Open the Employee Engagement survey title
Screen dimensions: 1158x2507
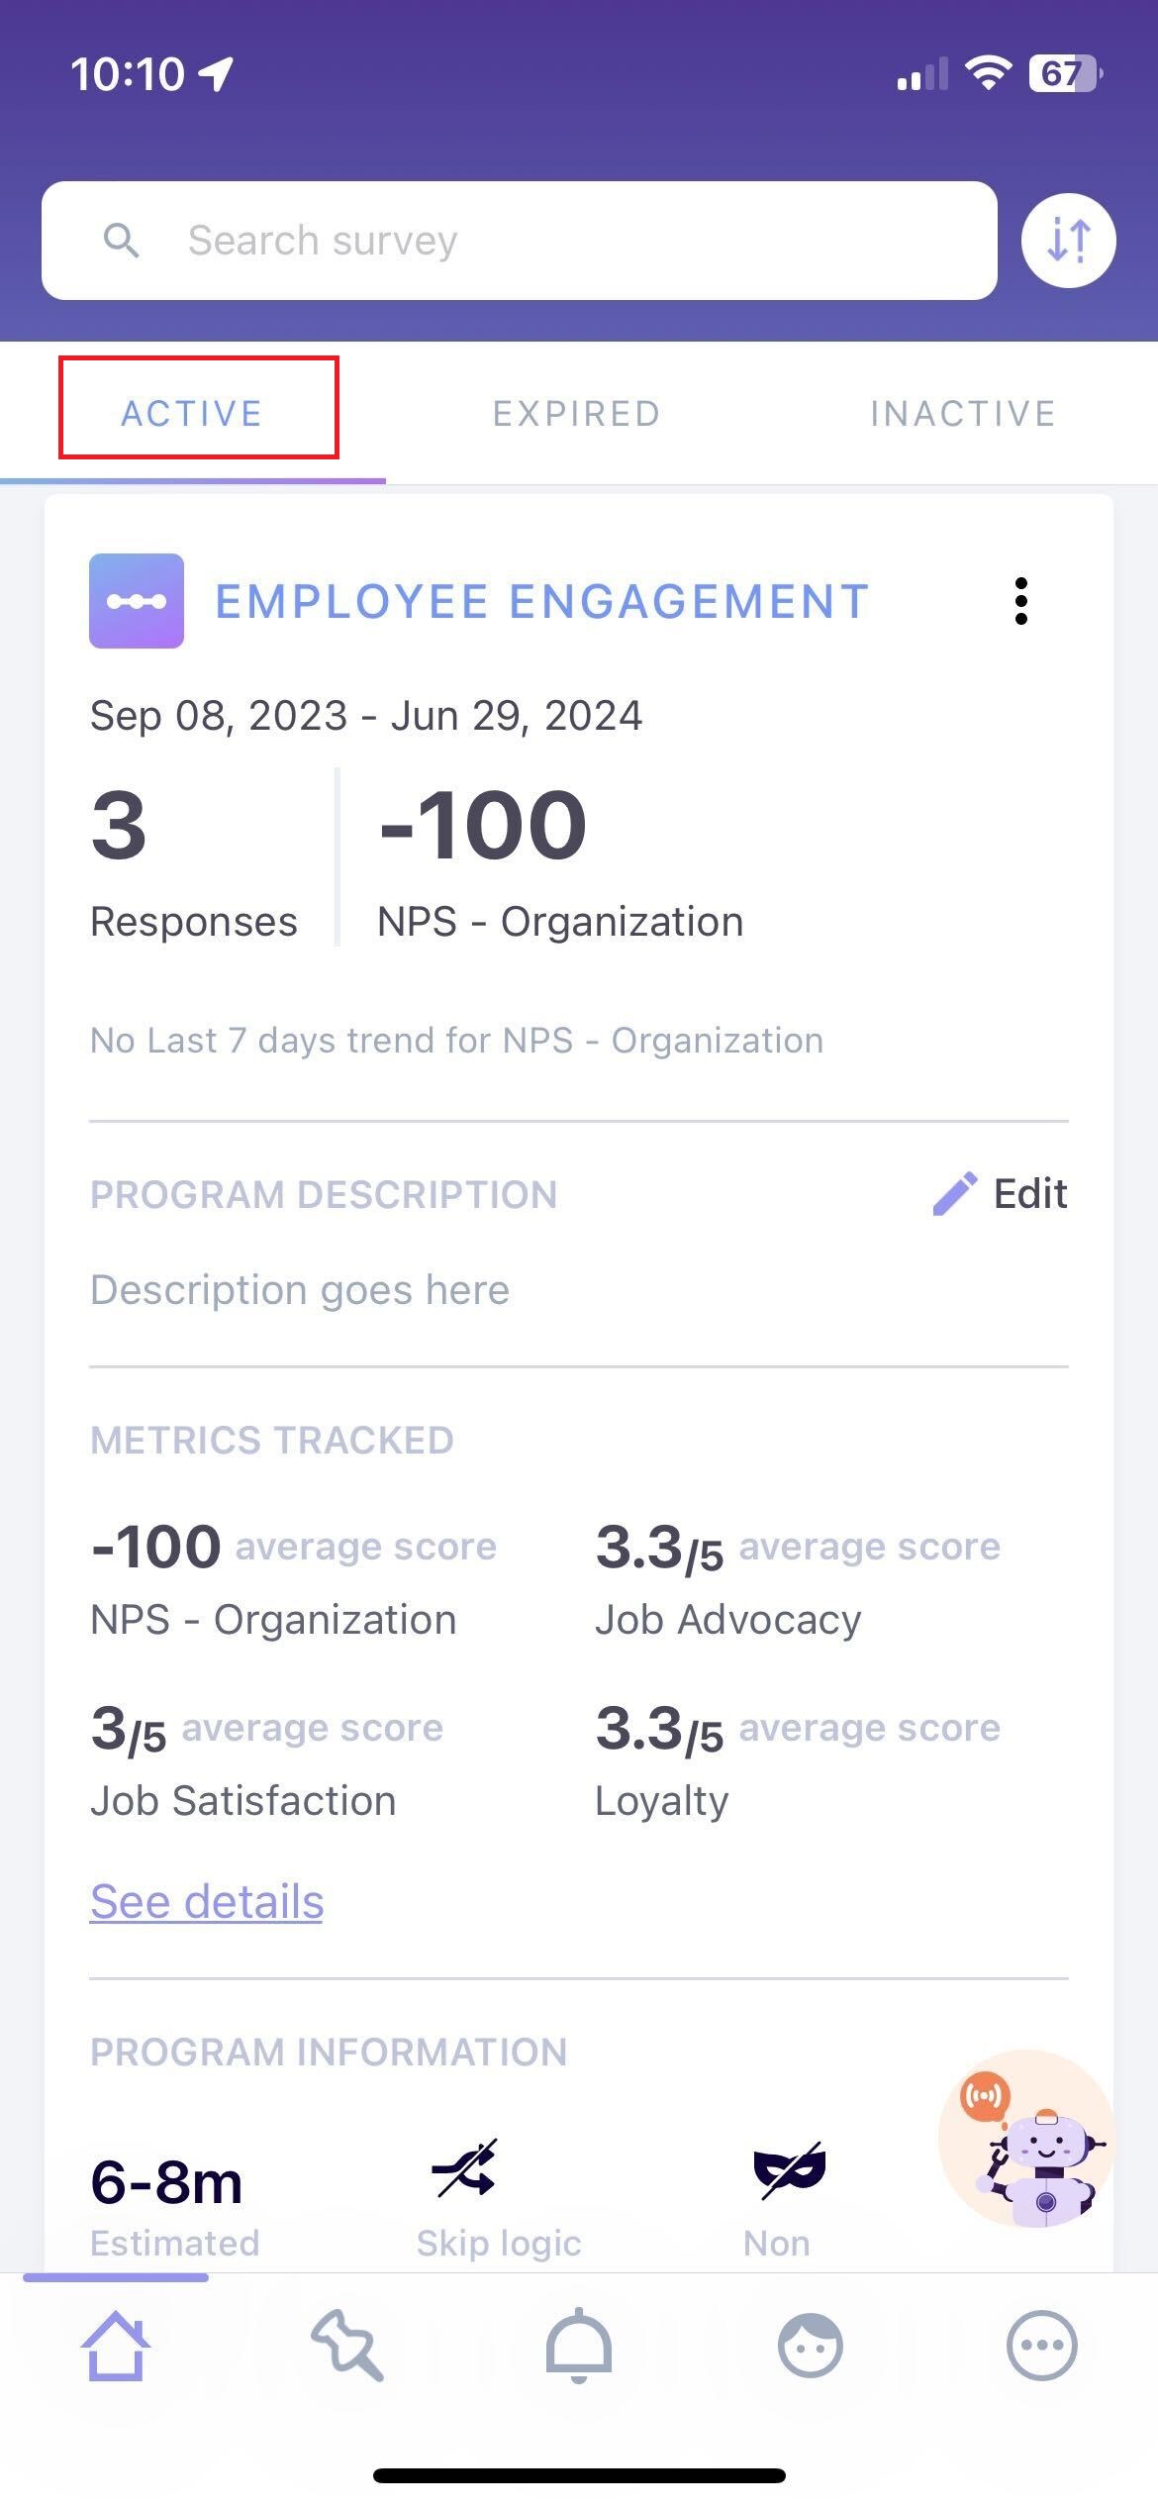point(542,601)
